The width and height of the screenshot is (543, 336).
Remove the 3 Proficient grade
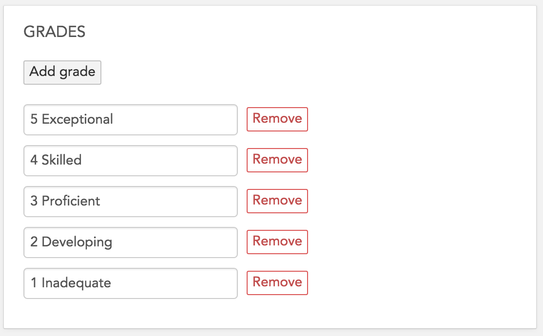[x=277, y=201]
